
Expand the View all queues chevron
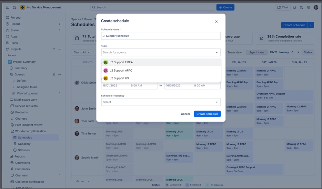coord(60,94)
